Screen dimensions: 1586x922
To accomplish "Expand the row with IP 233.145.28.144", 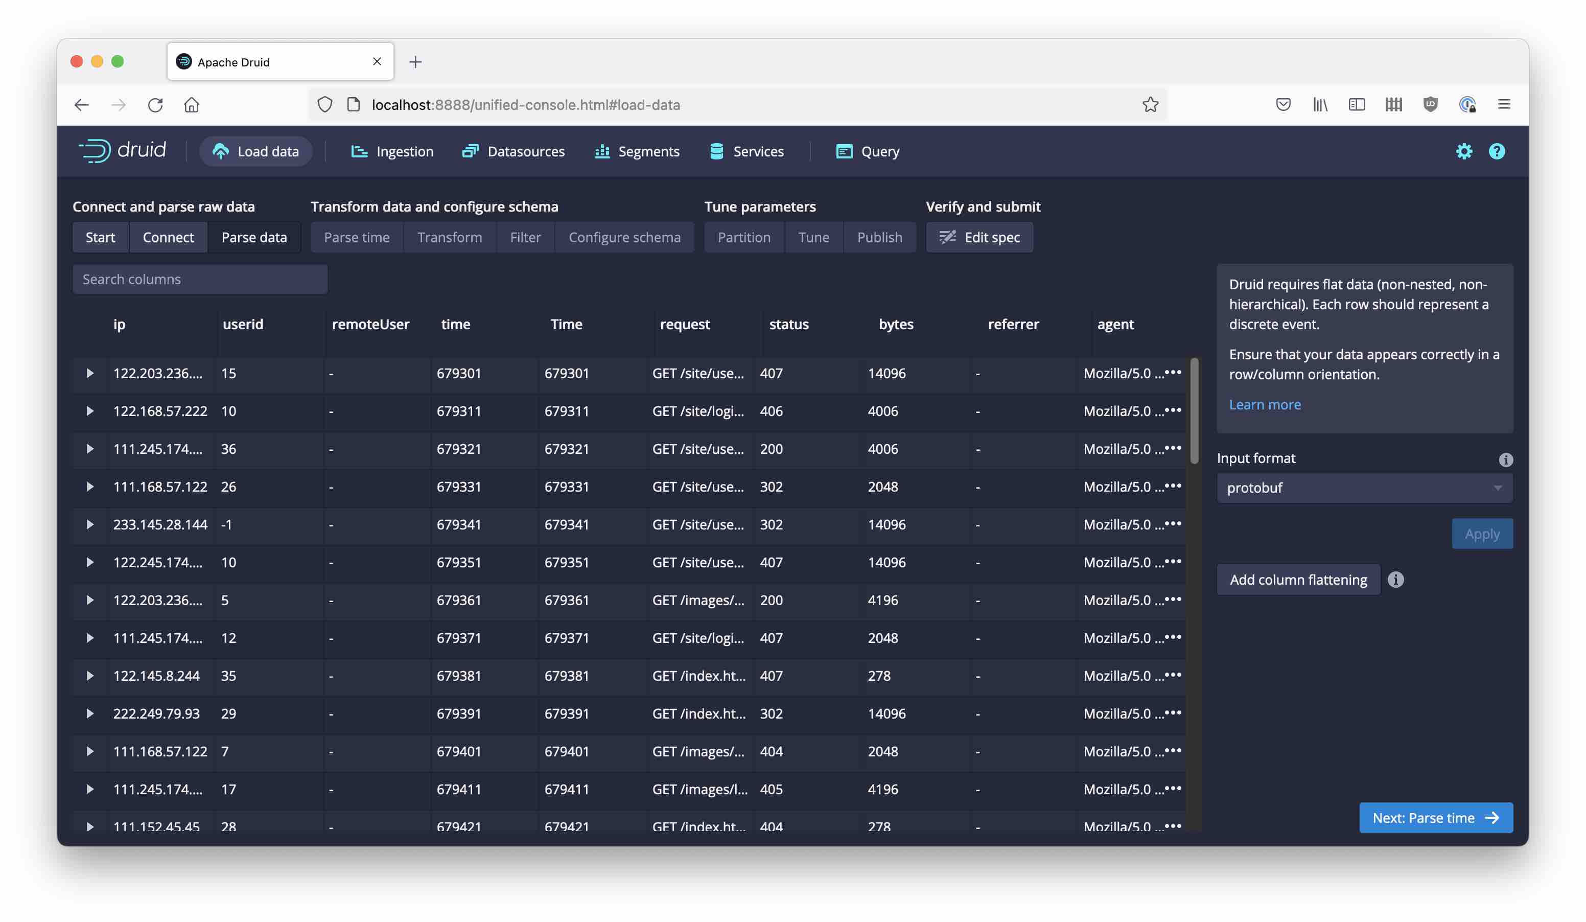I will coord(90,524).
